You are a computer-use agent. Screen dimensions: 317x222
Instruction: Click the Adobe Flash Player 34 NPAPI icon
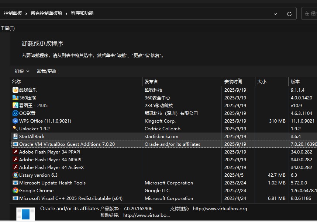pos(15,159)
